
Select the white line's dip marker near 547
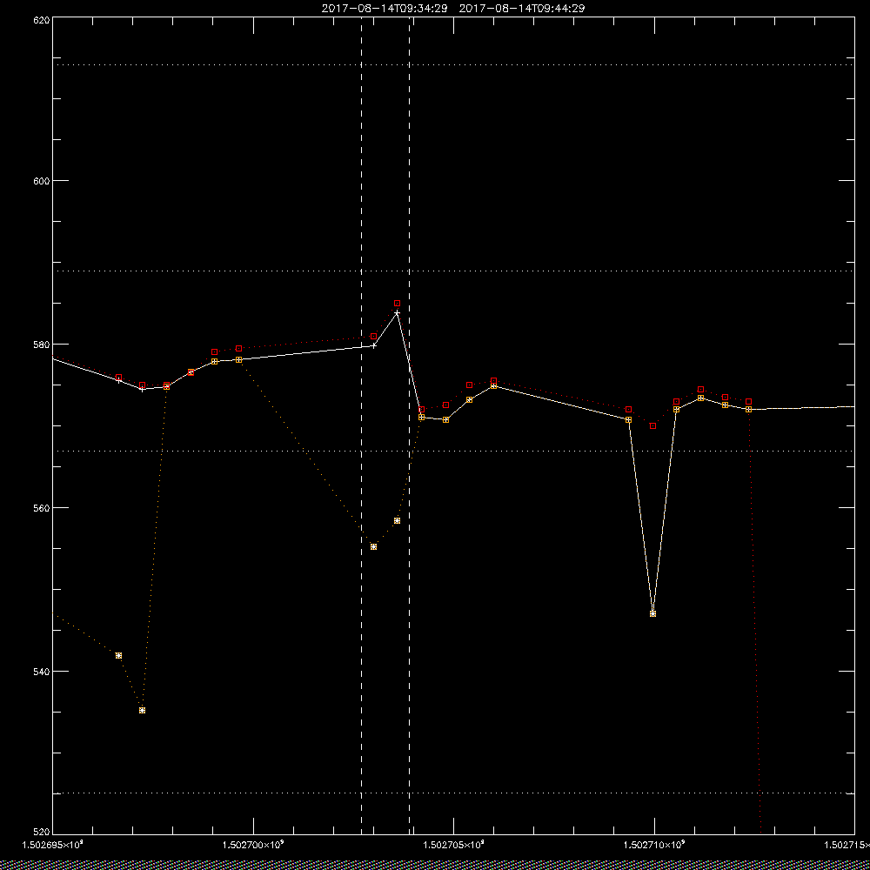click(653, 613)
